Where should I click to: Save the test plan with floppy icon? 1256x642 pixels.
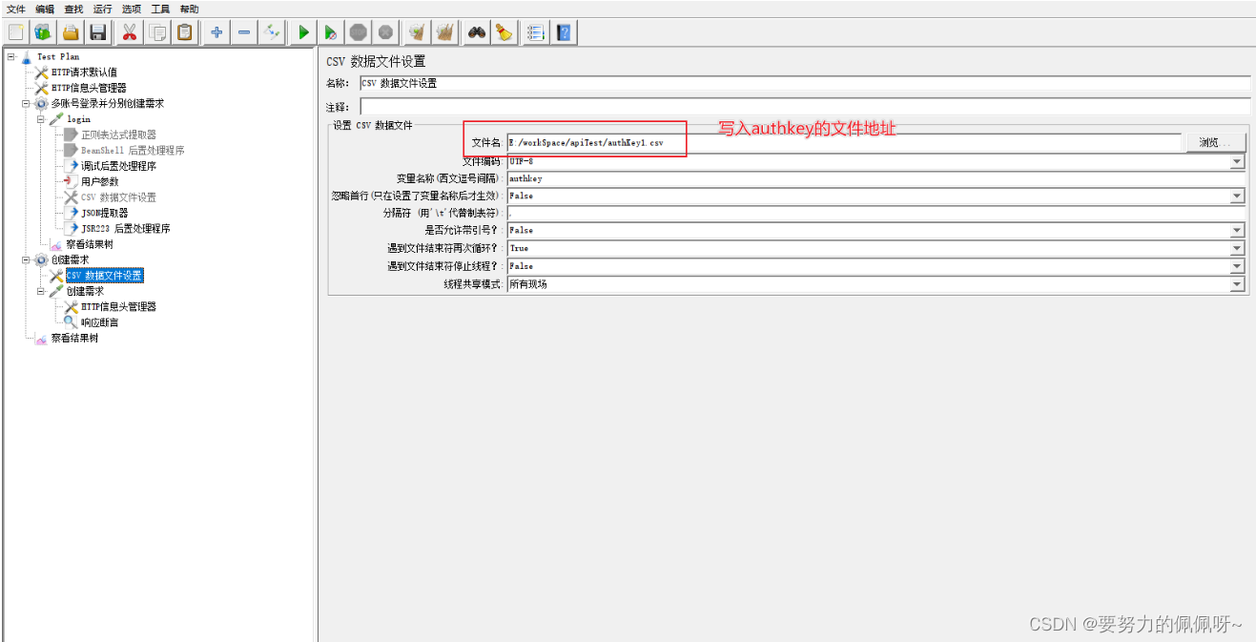click(x=97, y=32)
